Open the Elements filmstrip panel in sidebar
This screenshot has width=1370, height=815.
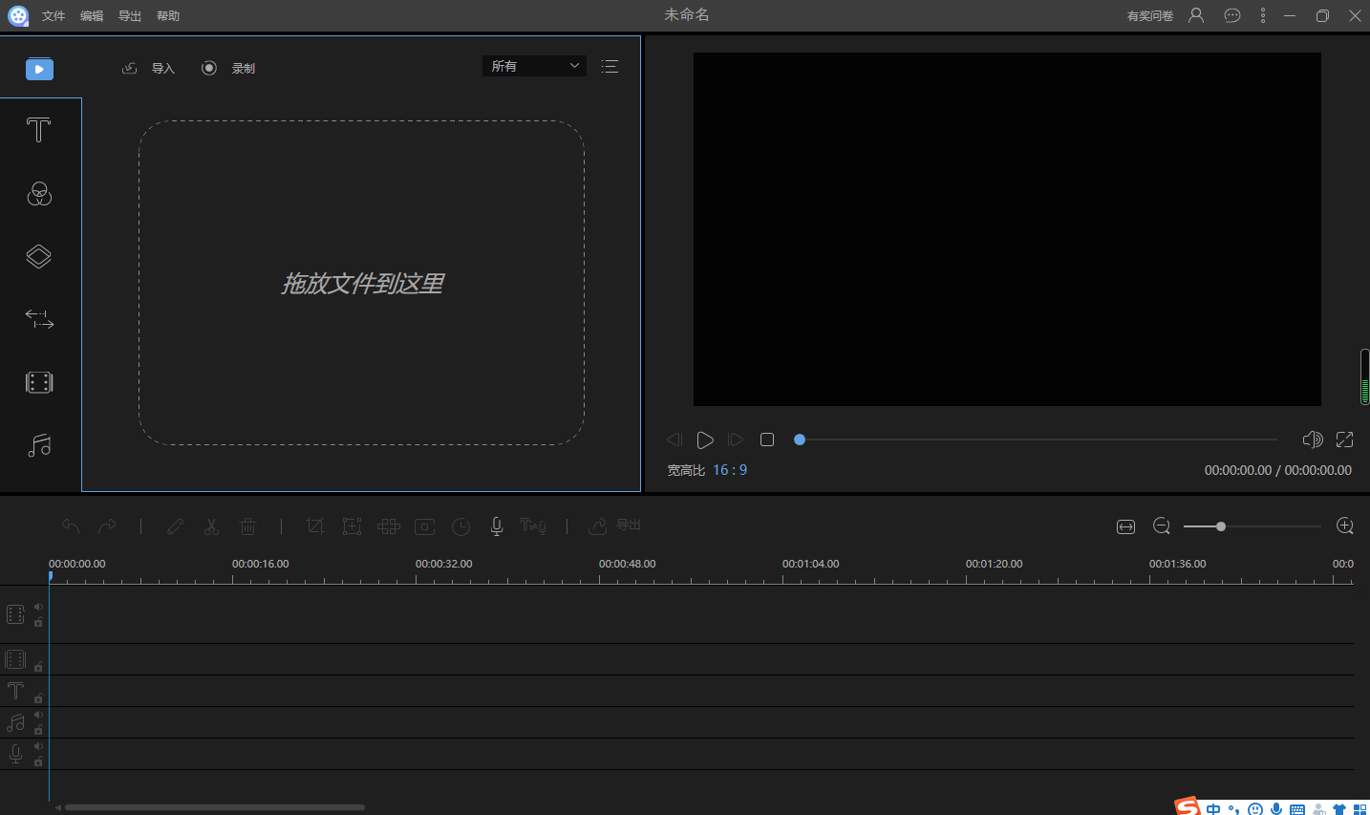[x=39, y=382]
